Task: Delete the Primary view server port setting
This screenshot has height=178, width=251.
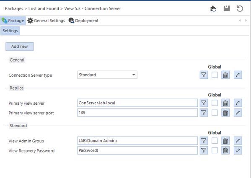Action: 225,113
